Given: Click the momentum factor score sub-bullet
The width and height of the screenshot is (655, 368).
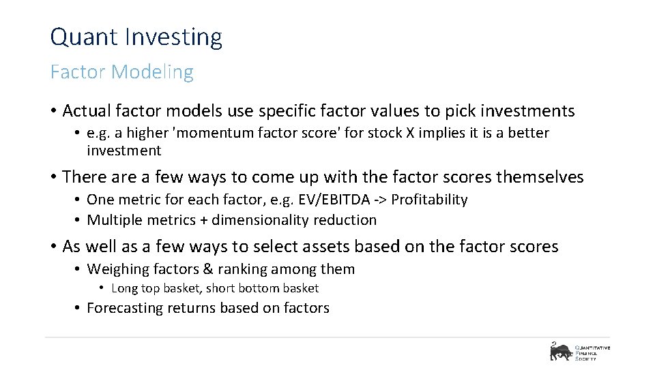Looking at the screenshot, I should pyautogui.click(x=317, y=133).
